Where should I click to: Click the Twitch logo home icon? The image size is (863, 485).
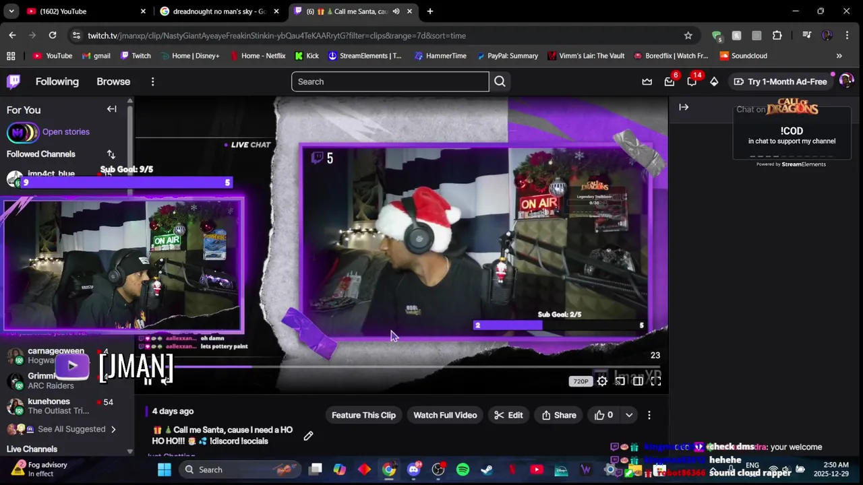click(13, 82)
